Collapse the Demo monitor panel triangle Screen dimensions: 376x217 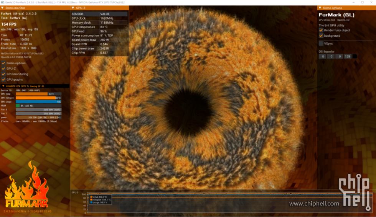[2, 8]
